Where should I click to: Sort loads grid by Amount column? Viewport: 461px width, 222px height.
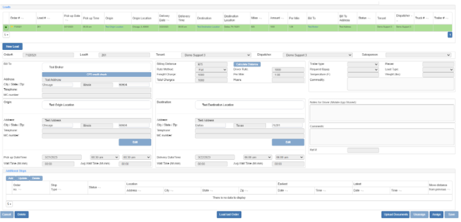(x=276, y=18)
